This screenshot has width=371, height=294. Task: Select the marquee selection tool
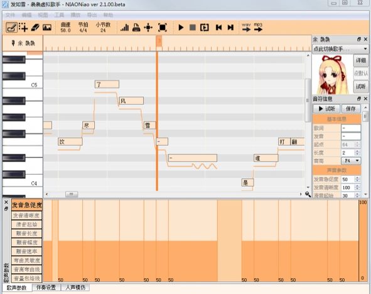coord(23,28)
